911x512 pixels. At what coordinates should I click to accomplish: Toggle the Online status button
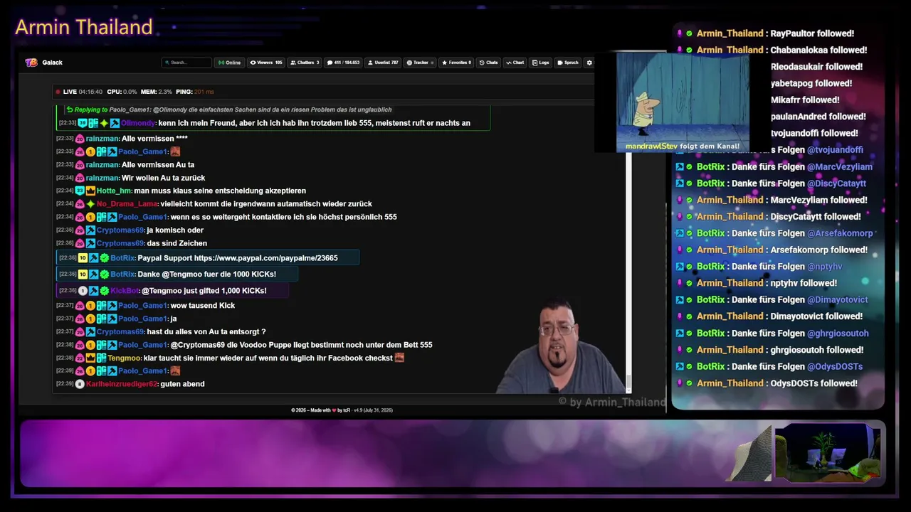[x=229, y=63]
